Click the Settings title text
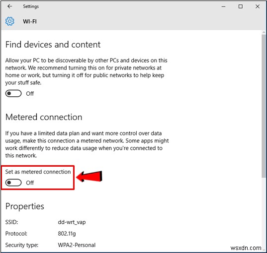The image size is (267, 253). (x=31, y=6)
